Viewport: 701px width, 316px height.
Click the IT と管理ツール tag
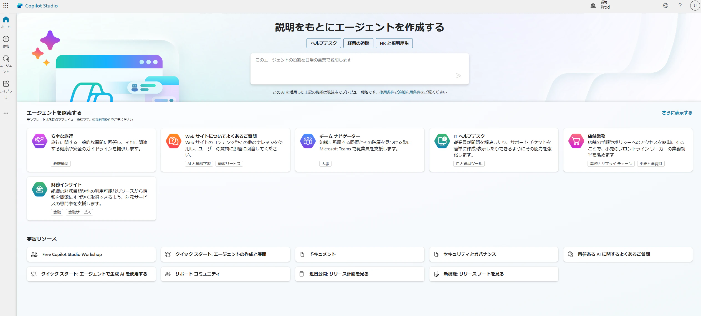click(469, 164)
